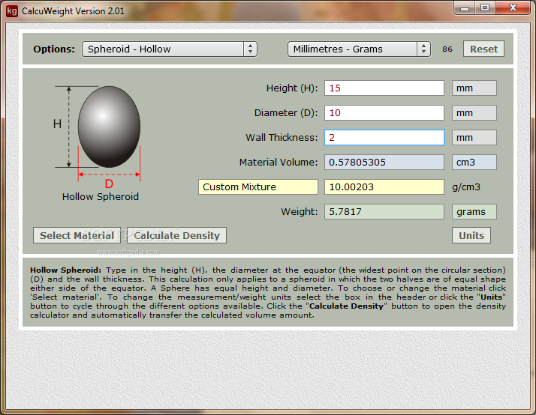This screenshot has width=536, height=415.
Task: Open the Calculate Density button
Action: pyautogui.click(x=176, y=235)
